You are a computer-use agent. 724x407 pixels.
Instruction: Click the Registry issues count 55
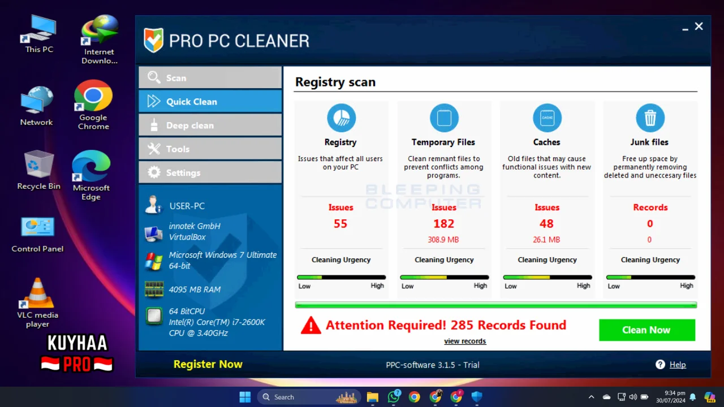[341, 224]
